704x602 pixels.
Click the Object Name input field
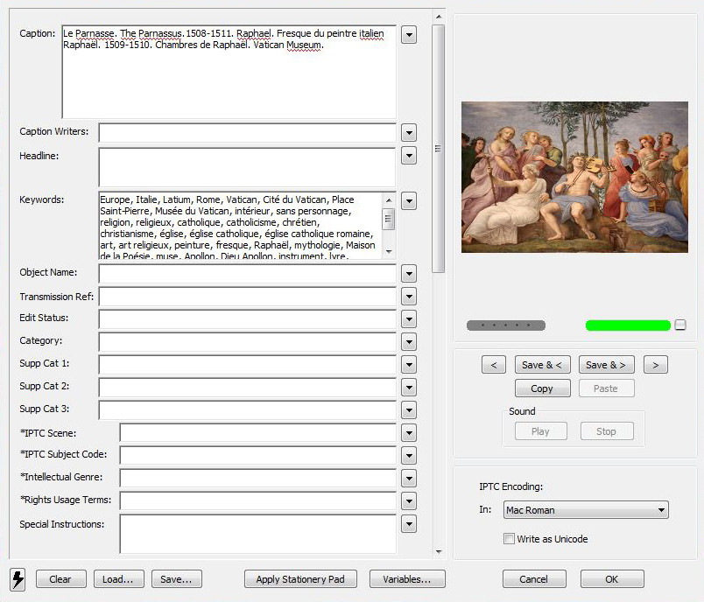click(248, 274)
